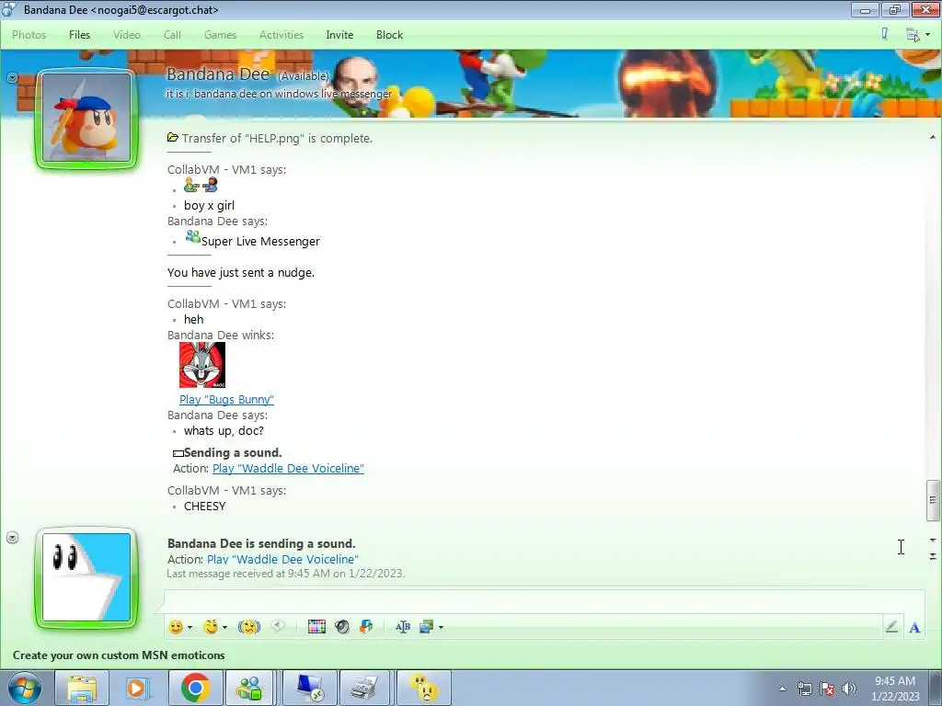Click the "CHEESY" message text
Image resolution: width=942 pixels, height=706 pixels.
[x=205, y=507]
